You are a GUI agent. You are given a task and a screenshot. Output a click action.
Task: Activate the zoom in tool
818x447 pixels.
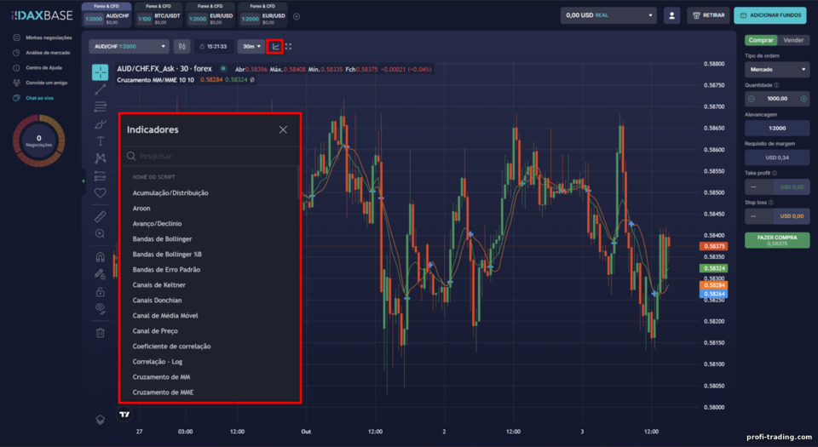(x=101, y=234)
